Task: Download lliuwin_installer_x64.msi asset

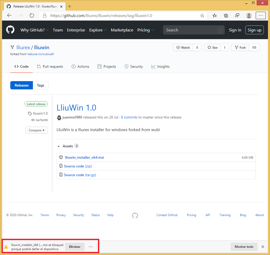Action: (x=84, y=157)
